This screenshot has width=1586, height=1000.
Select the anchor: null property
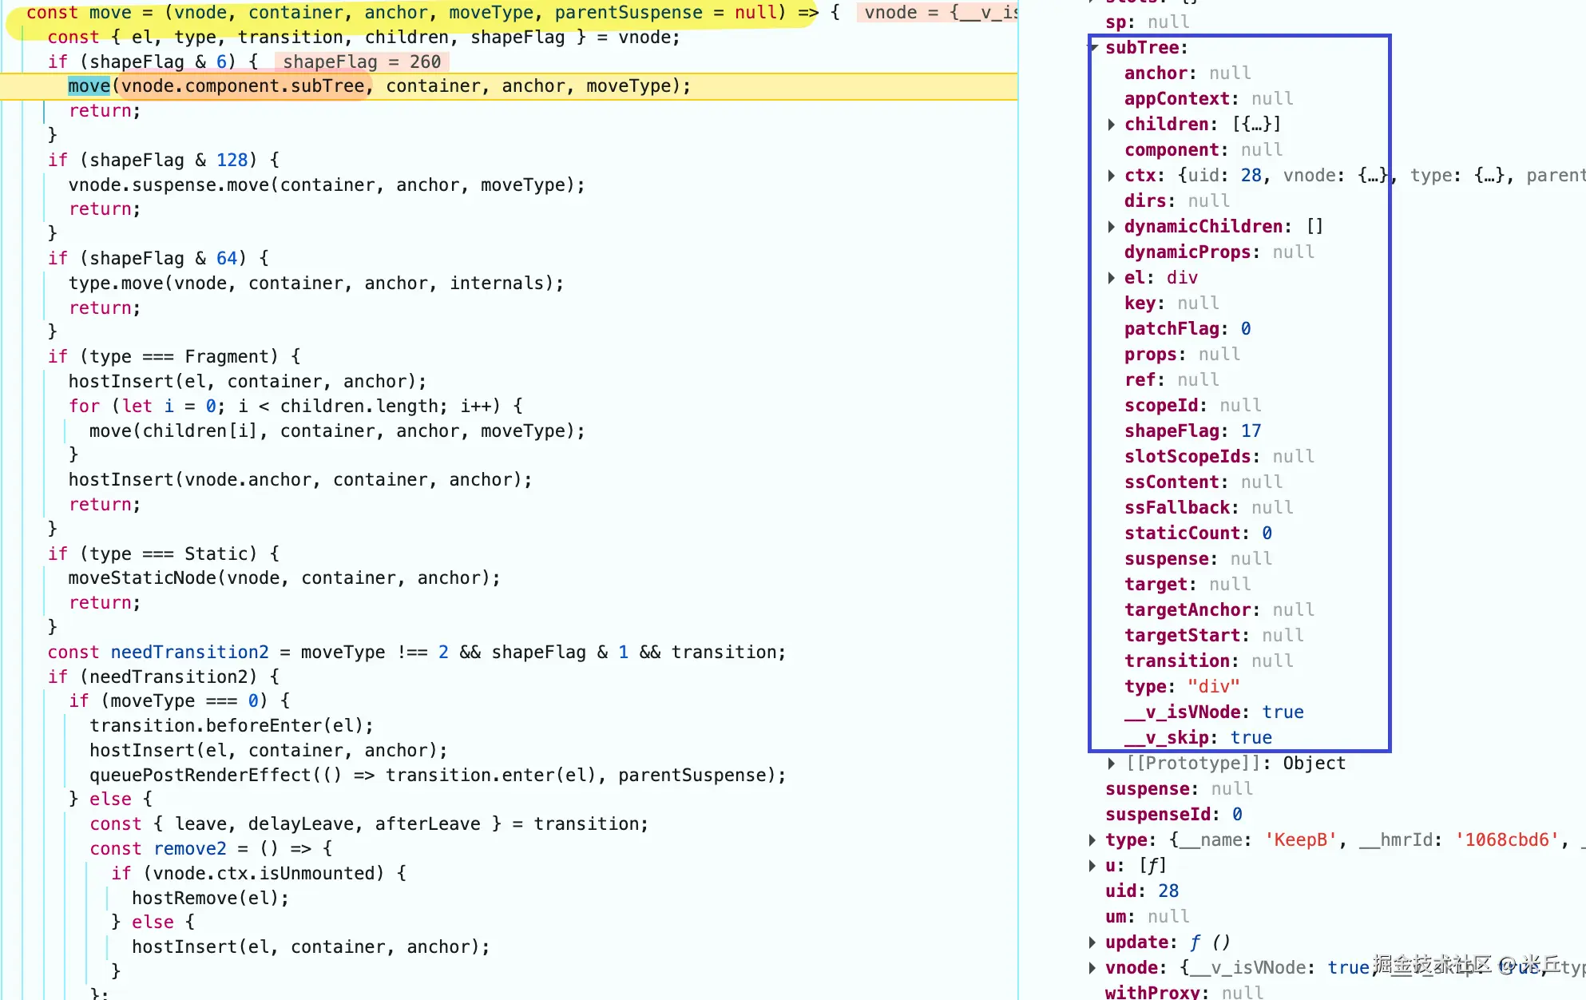1187,73
